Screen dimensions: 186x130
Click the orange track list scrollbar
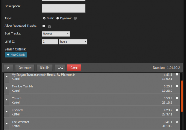pos(182,96)
